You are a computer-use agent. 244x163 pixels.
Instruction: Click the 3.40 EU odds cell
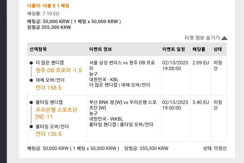pyautogui.click(x=201, y=102)
